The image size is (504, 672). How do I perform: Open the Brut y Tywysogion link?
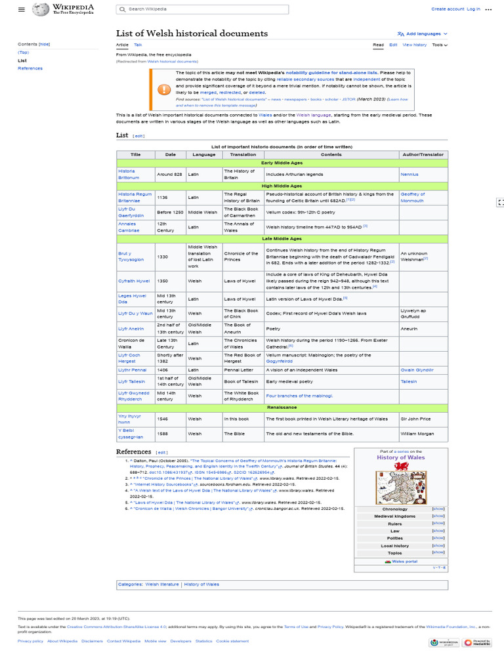[x=131, y=257]
